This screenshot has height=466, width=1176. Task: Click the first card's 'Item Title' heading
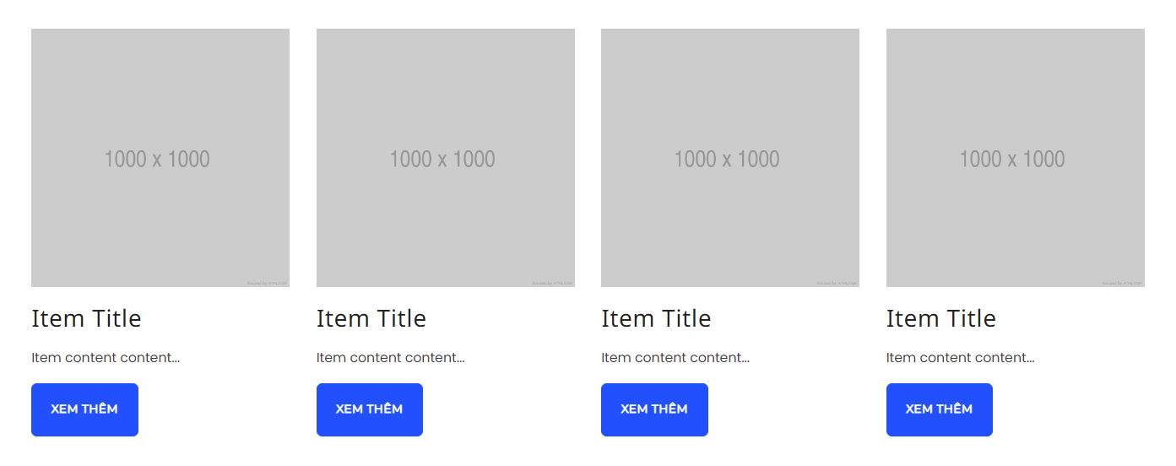pyautogui.click(x=86, y=318)
